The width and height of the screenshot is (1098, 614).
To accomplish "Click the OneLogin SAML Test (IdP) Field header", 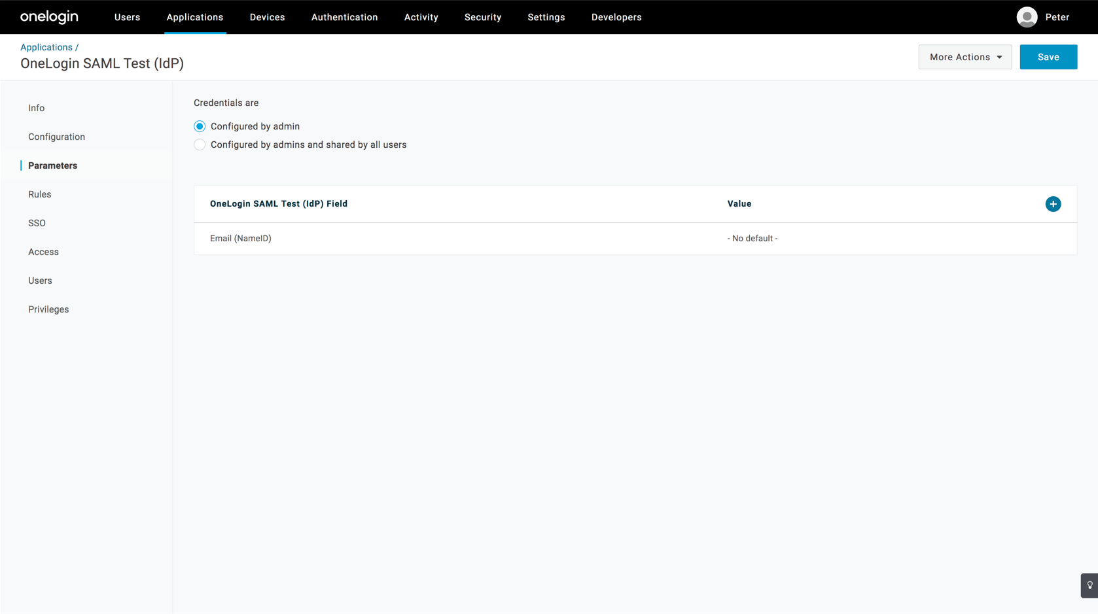I will (x=279, y=204).
